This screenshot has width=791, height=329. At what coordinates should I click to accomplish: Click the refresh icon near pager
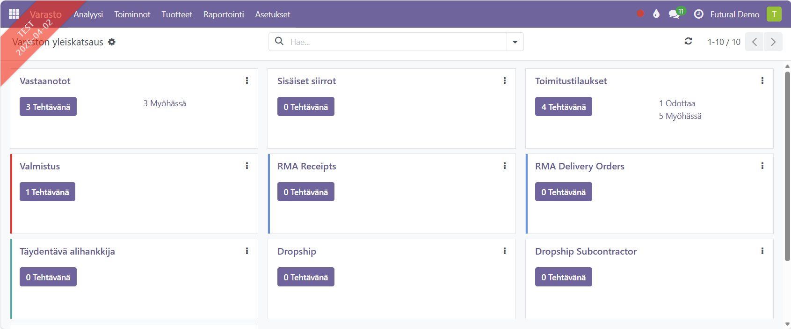click(x=688, y=42)
